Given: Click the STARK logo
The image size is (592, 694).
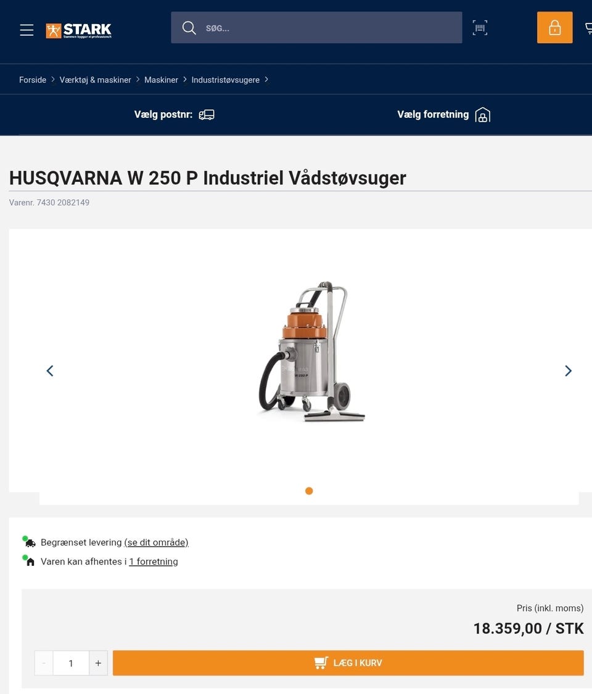Looking at the screenshot, I should [x=79, y=30].
